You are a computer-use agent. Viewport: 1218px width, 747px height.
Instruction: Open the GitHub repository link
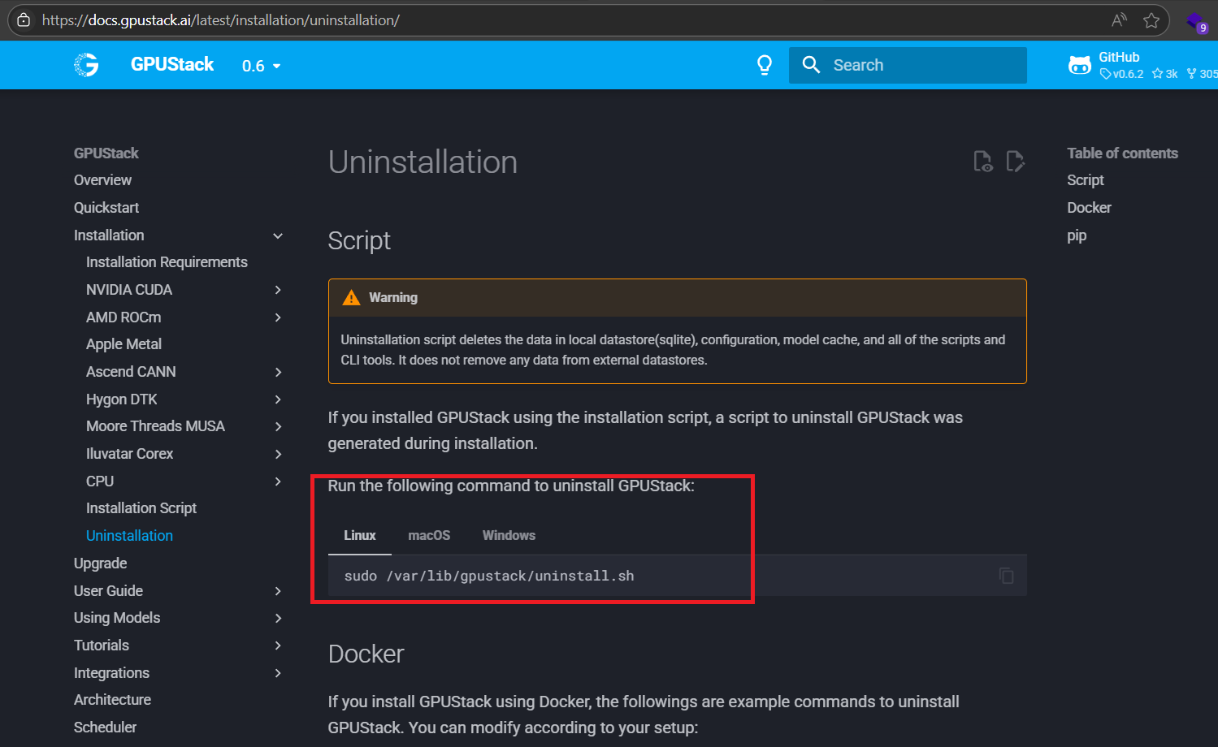[x=1142, y=65]
